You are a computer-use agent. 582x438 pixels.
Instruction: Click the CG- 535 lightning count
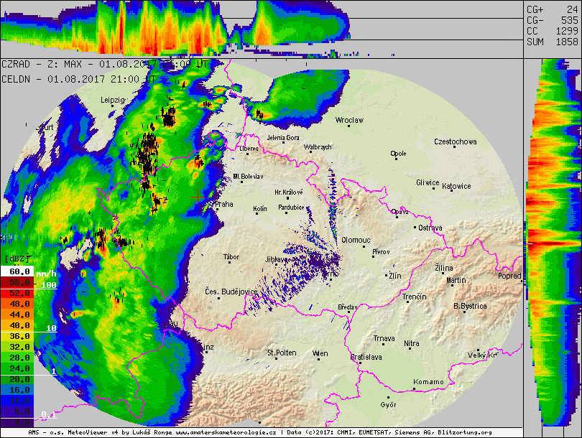coord(553,20)
